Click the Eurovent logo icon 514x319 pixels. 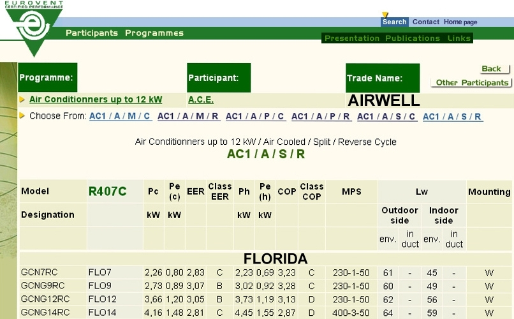34,28
